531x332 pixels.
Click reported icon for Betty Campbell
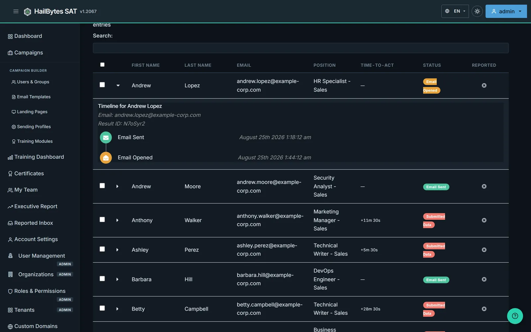coord(484,309)
